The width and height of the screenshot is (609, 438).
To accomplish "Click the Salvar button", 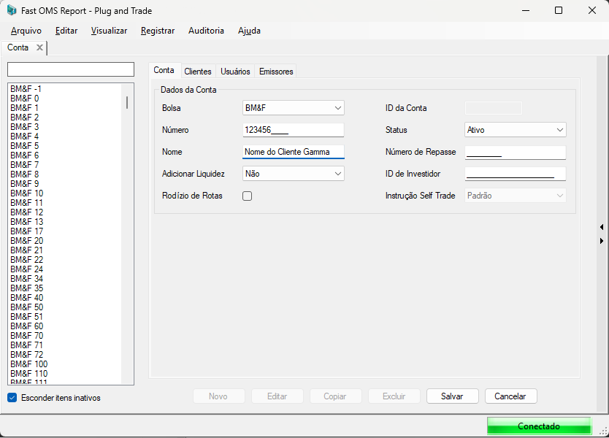I will pos(452,396).
